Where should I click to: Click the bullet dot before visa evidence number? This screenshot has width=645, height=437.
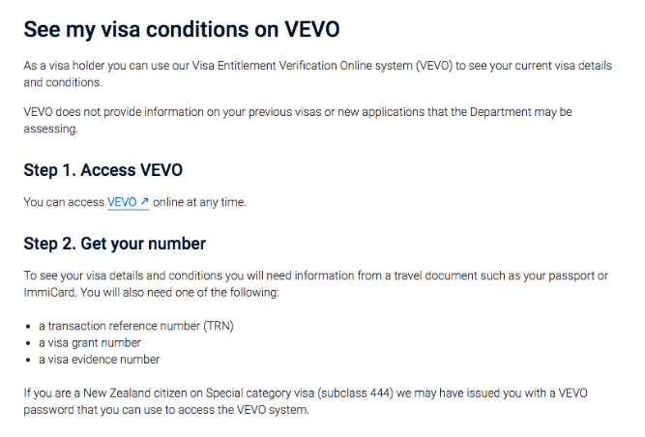(x=28, y=361)
